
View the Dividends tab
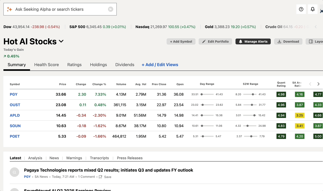click(x=125, y=65)
